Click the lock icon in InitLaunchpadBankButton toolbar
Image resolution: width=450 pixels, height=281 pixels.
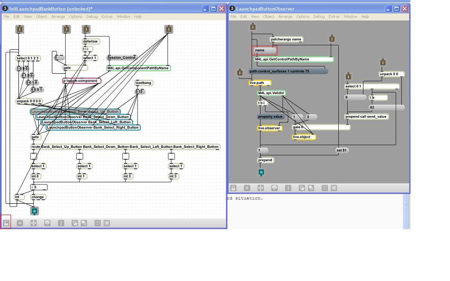click(6, 223)
